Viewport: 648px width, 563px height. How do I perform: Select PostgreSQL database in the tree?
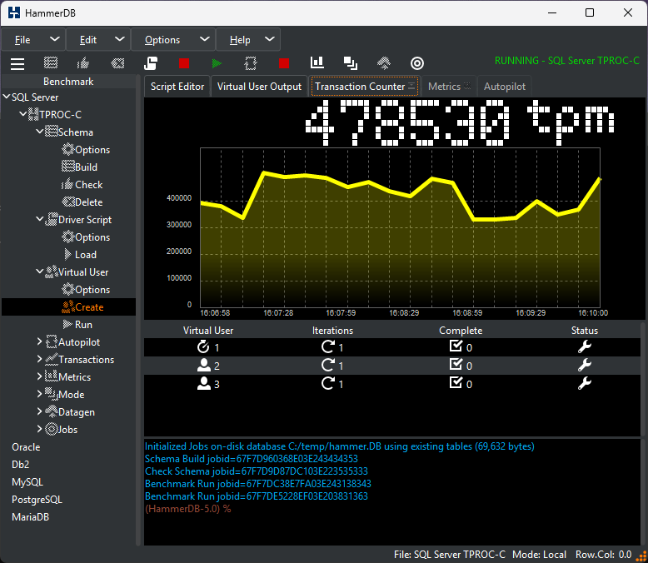(x=37, y=500)
